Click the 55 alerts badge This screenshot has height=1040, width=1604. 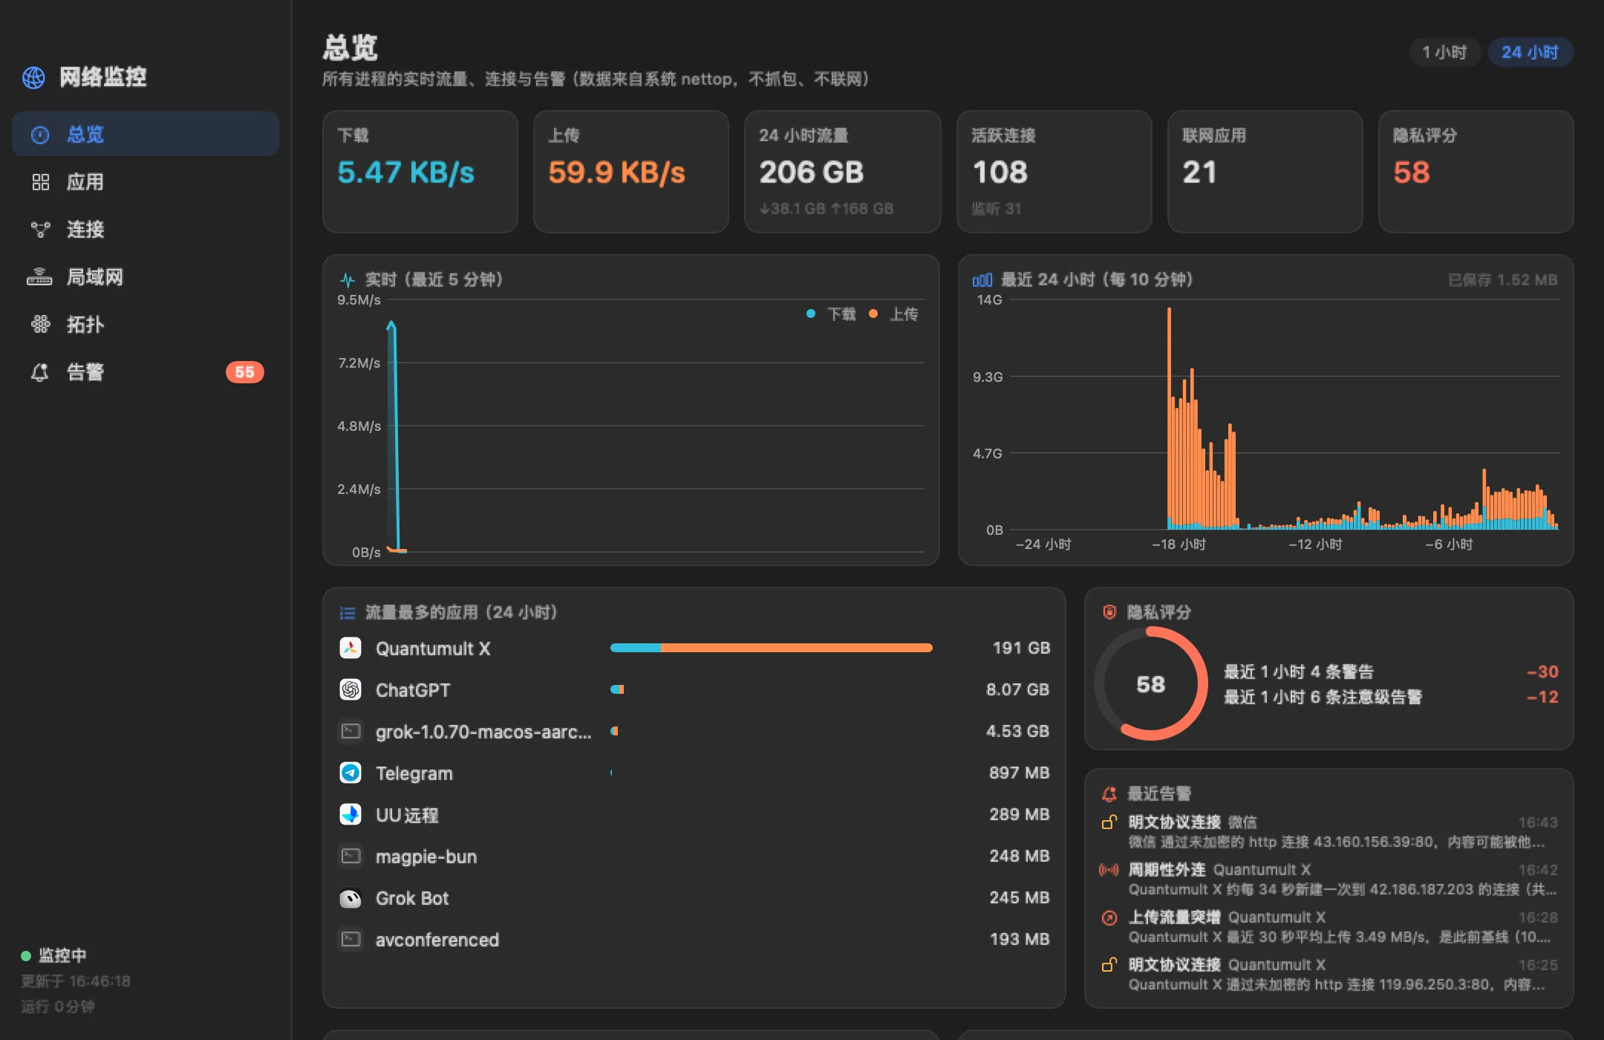tap(244, 372)
